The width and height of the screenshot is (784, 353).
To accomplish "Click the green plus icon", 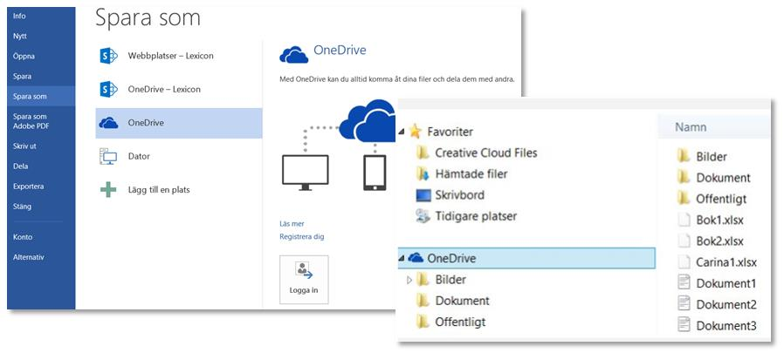I will pyautogui.click(x=108, y=190).
